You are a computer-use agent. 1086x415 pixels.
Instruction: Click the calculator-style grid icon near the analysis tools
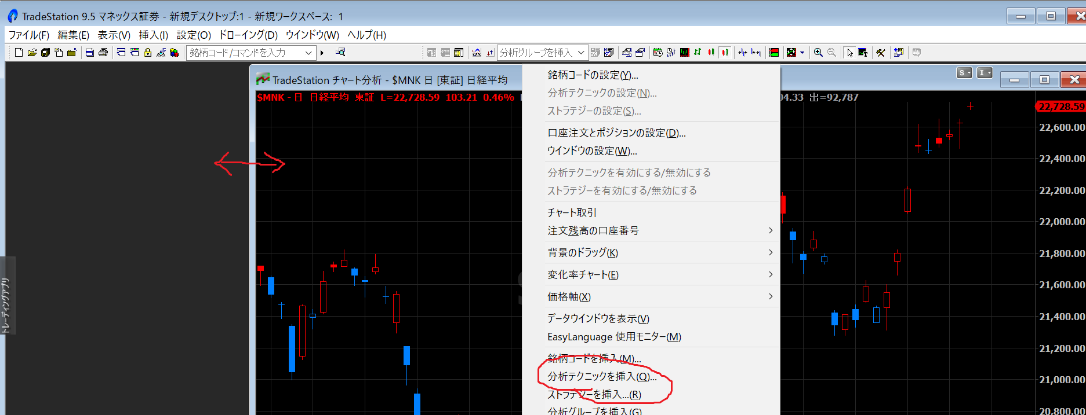(x=458, y=53)
